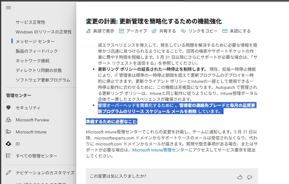Click the アーカイブ archive icon

pos(122,31)
